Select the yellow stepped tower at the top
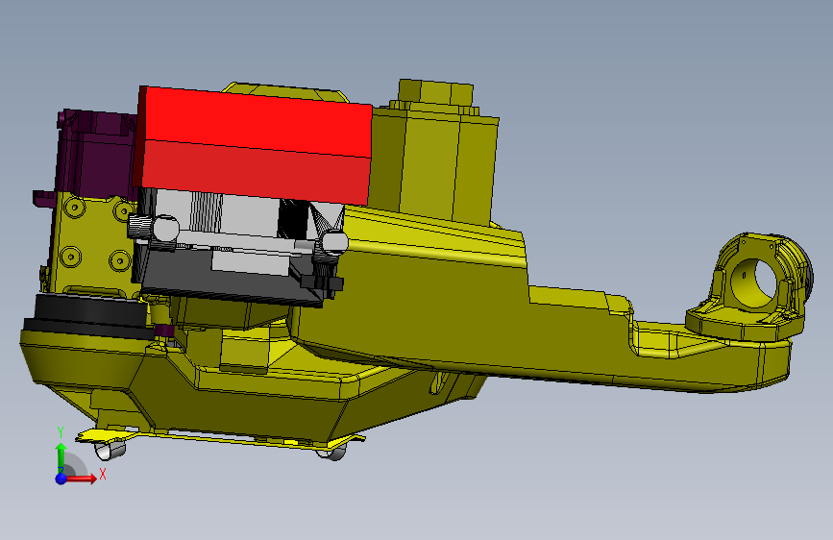This screenshot has height=540, width=833. coord(435,152)
